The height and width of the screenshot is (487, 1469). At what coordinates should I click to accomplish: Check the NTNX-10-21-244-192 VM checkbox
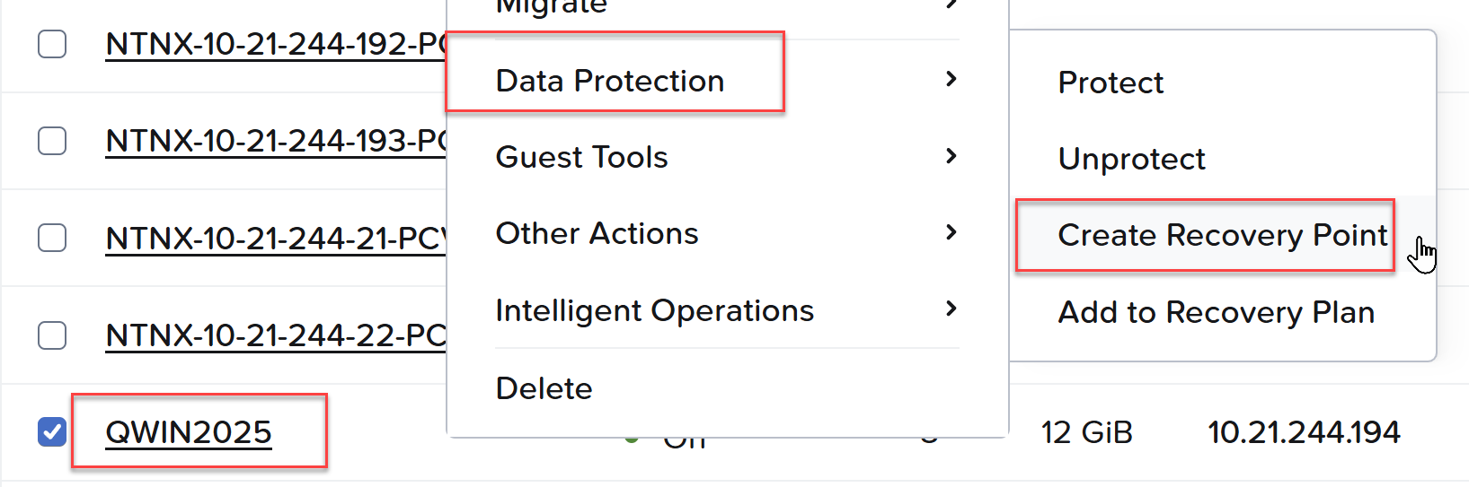coord(52,43)
